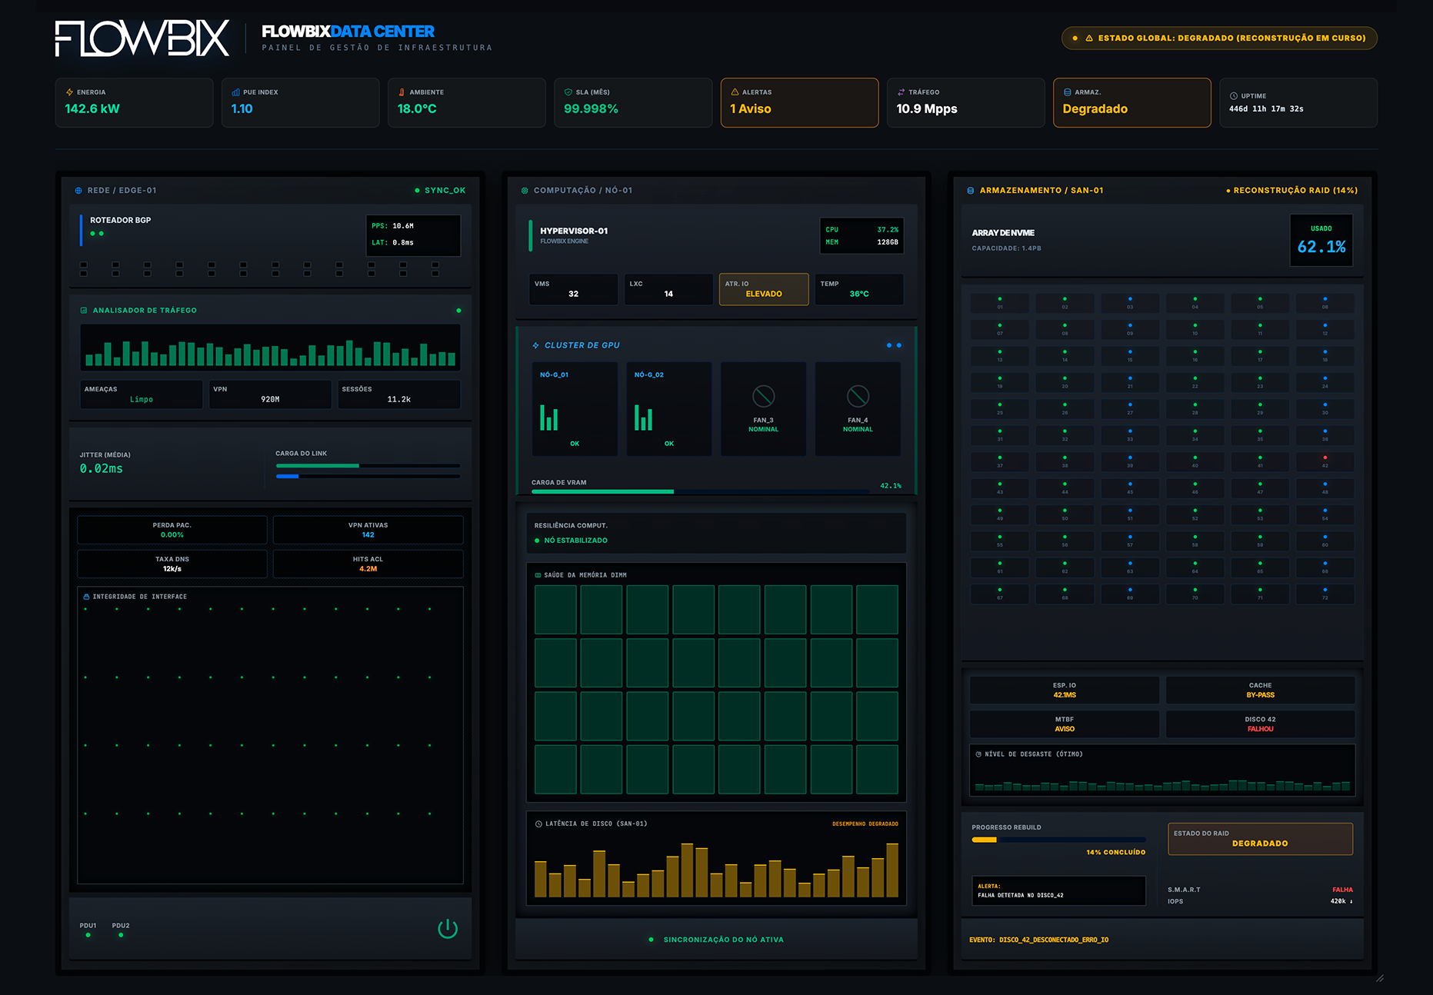Expand the DISCO 42 FALHOU tile
1433x995 pixels.
pos(1259,724)
